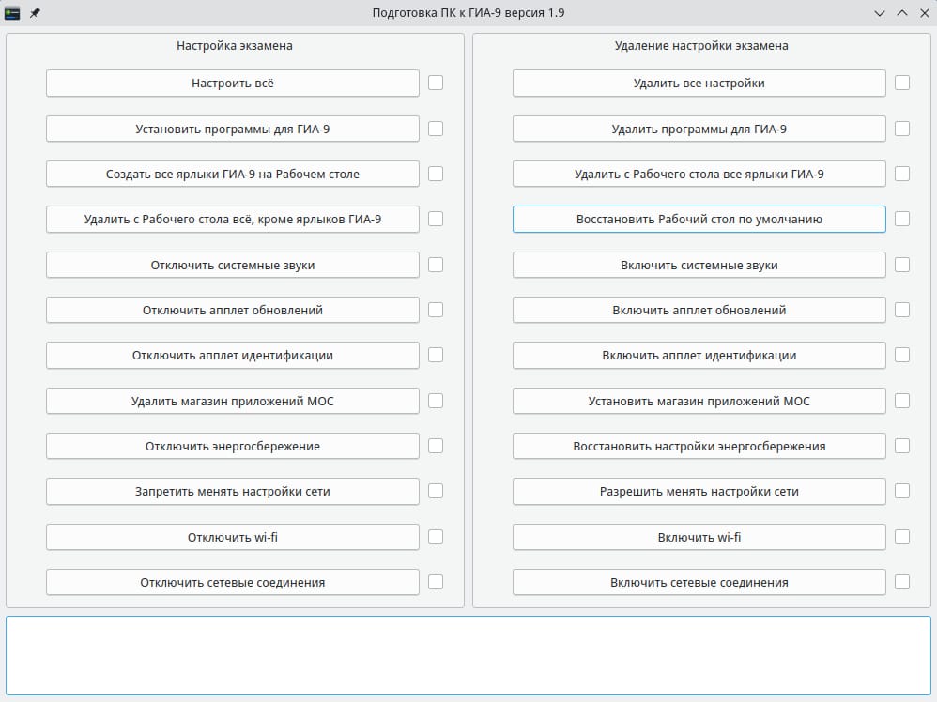Click 'Отключить апплет обновлений' button
Viewport: 937px width, 702px height.
tap(233, 310)
